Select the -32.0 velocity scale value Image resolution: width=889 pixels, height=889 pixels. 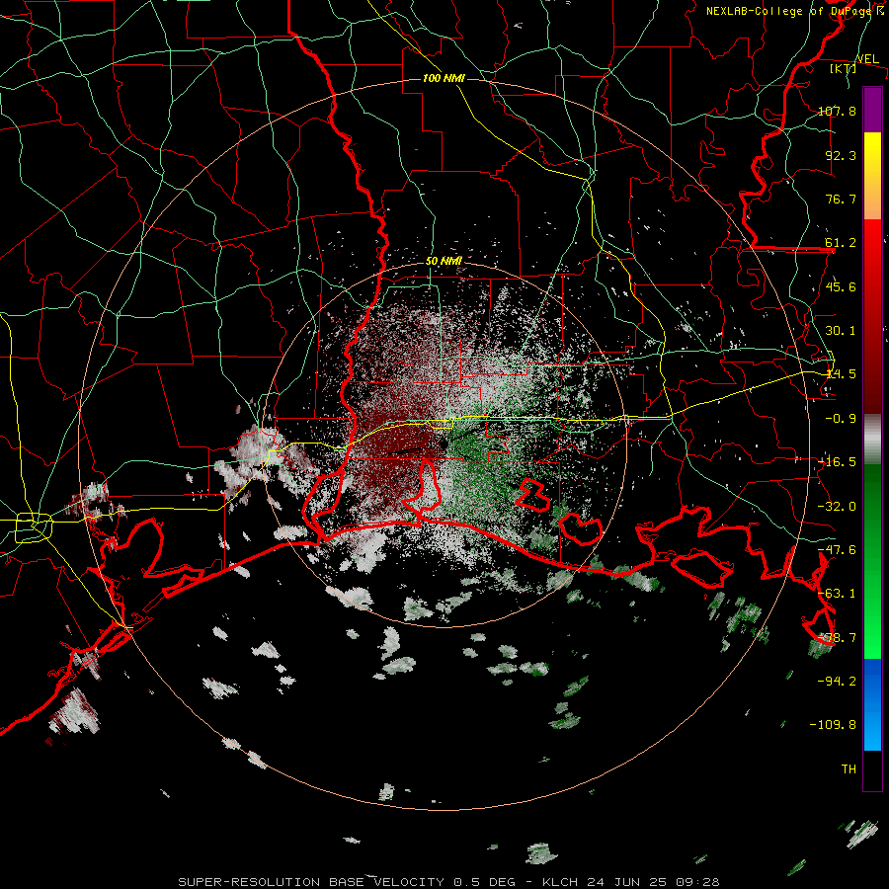(837, 507)
